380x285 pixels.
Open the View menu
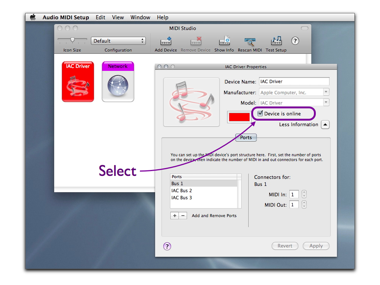coord(118,17)
